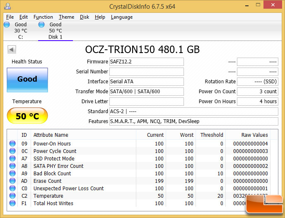Maximize the CrystalDiskInfo window

tap(258, 5)
